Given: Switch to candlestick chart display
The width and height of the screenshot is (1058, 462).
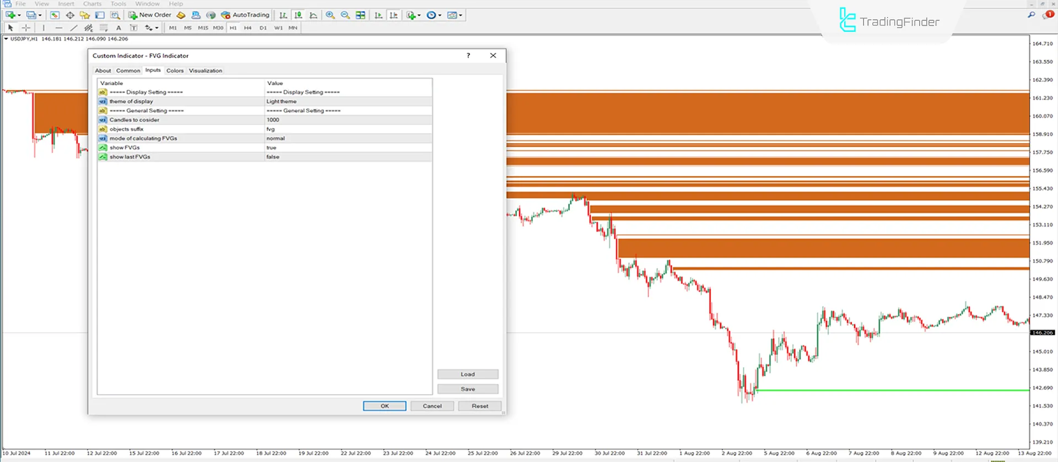Looking at the screenshot, I should [x=298, y=15].
